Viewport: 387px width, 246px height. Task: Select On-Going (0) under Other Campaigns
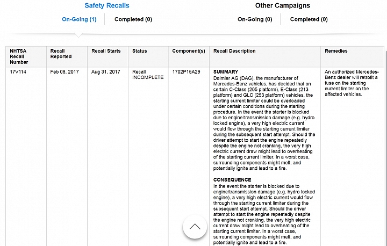click(255, 19)
